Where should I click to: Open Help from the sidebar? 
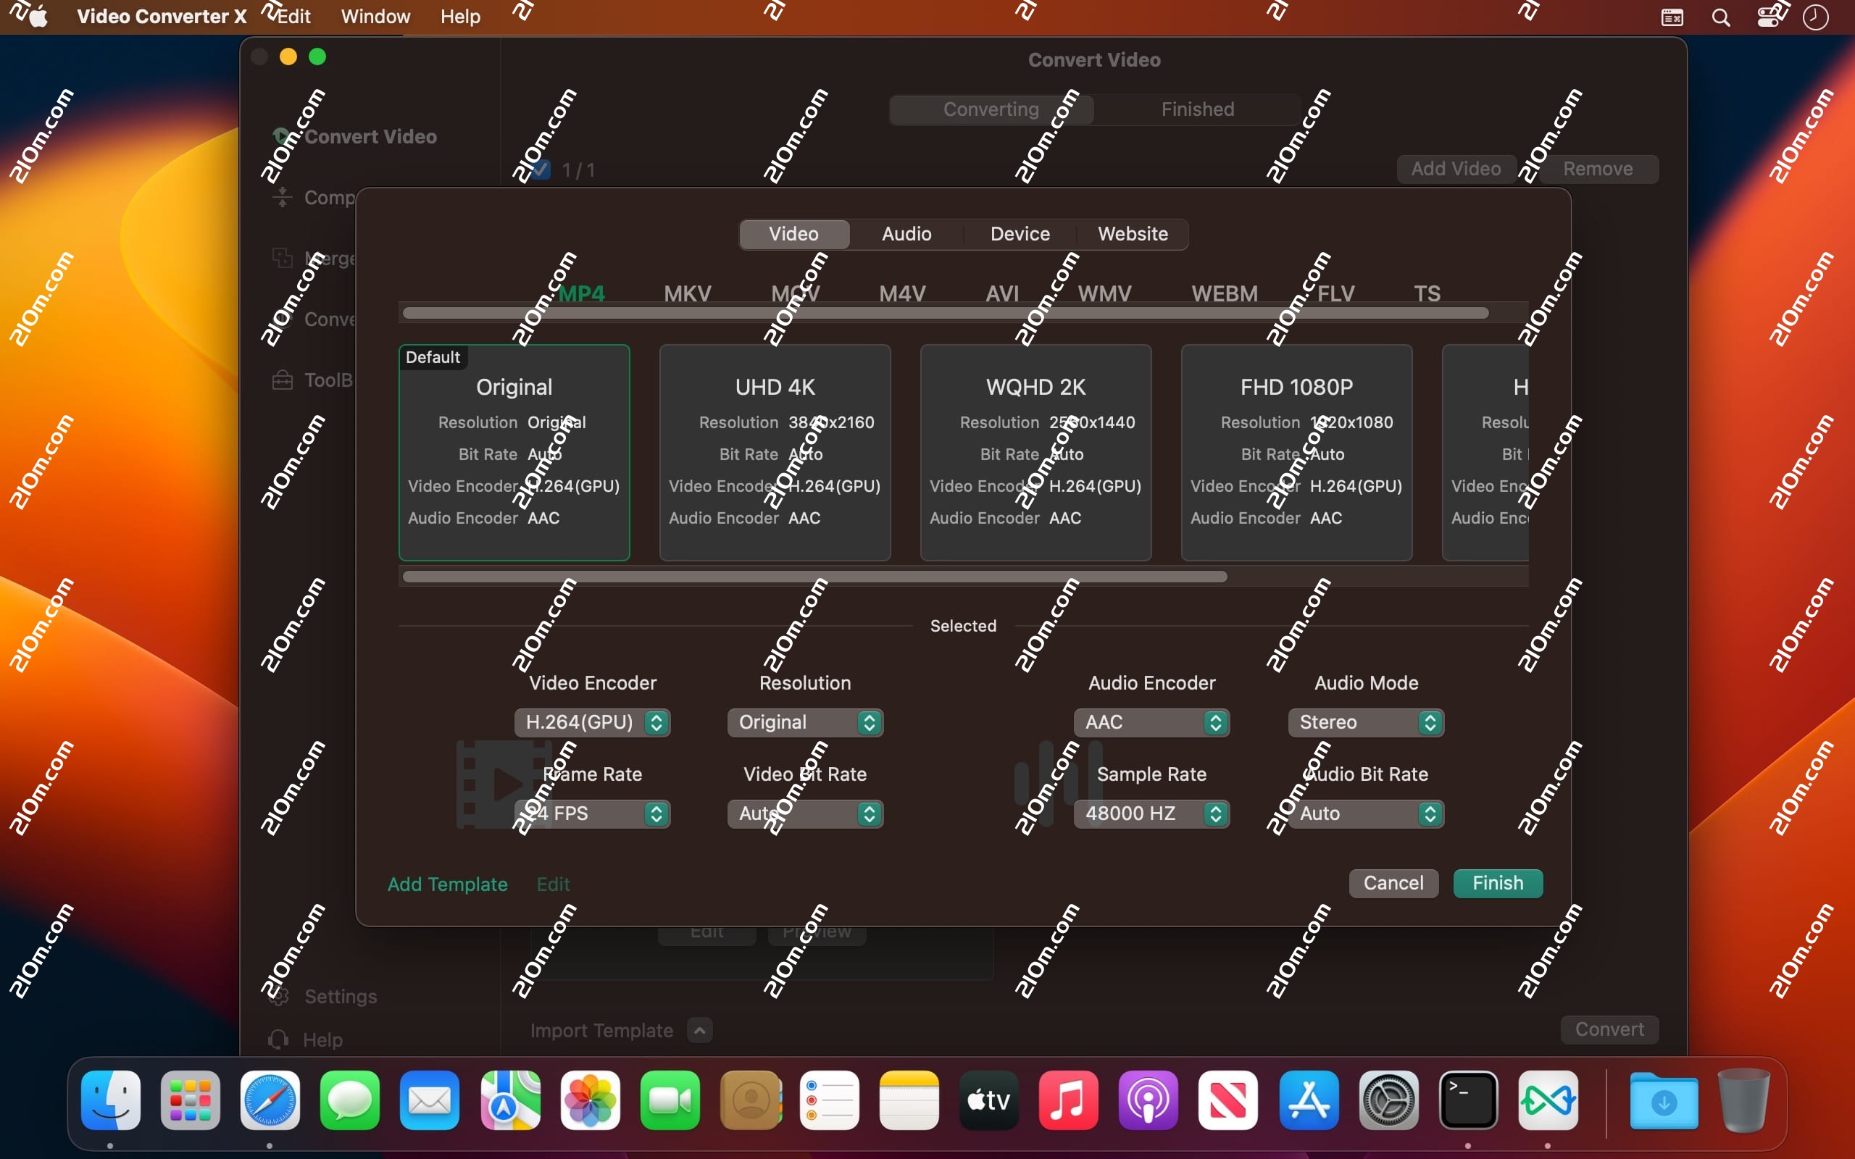pos(322,1039)
